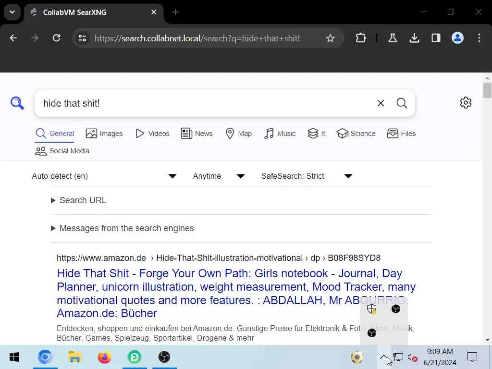Screen dimensions: 492x369
Task: Open OBS Studio from the taskbar
Action: pos(164,357)
